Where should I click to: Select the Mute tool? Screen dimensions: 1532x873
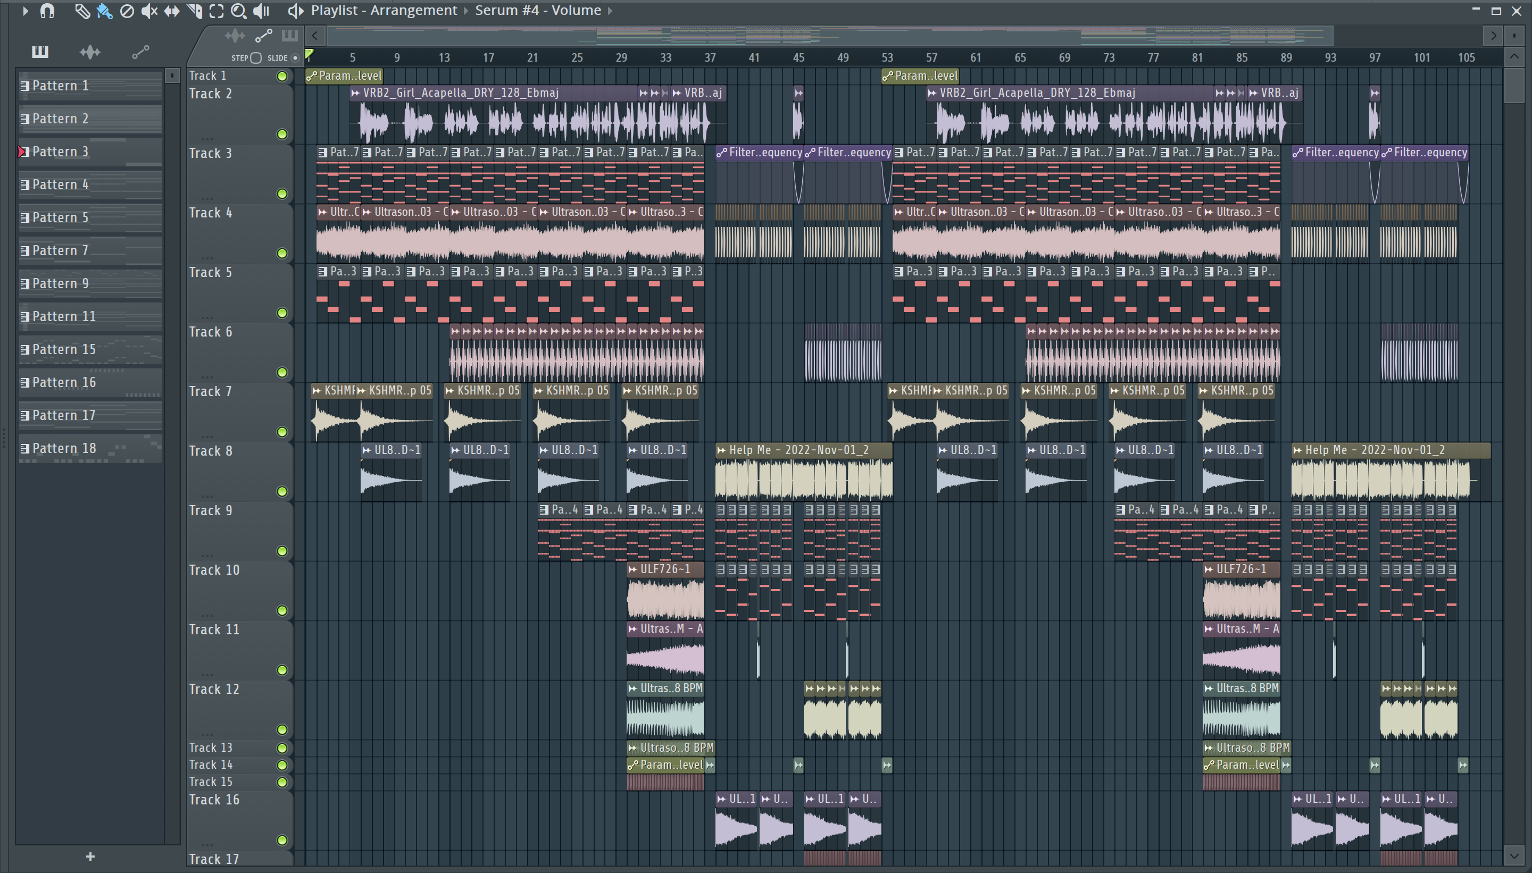[x=149, y=11]
